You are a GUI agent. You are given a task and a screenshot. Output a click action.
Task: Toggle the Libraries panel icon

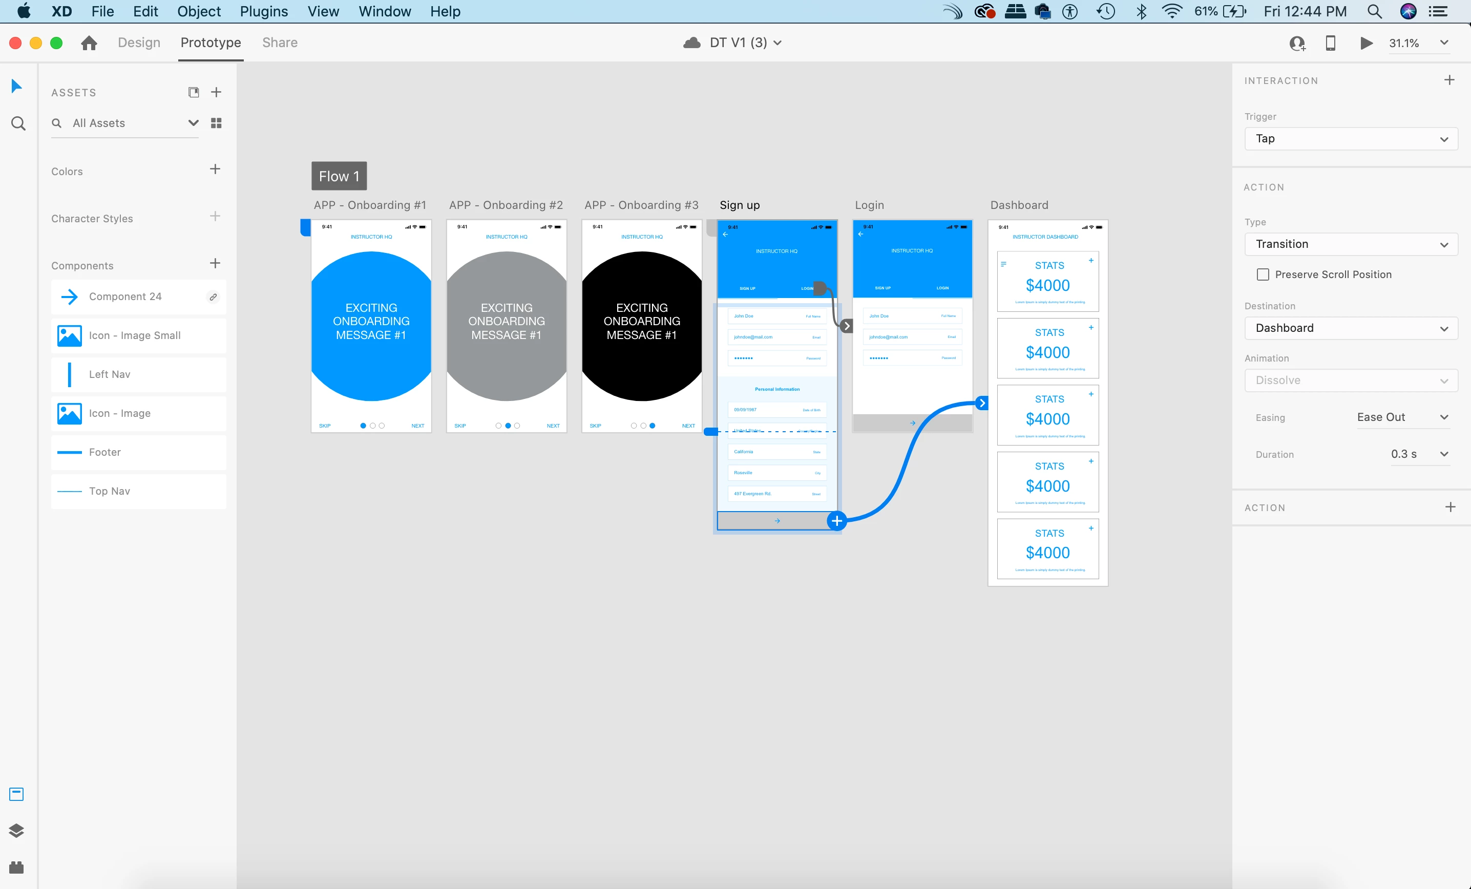[17, 794]
